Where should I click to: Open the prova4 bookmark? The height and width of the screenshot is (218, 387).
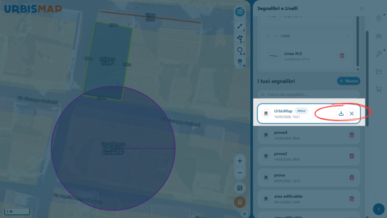click(x=308, y=135)
